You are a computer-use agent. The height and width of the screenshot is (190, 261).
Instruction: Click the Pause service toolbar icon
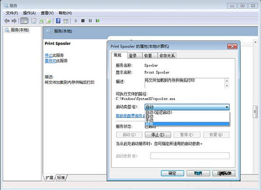pyautogui.click(x=90, y=21)
